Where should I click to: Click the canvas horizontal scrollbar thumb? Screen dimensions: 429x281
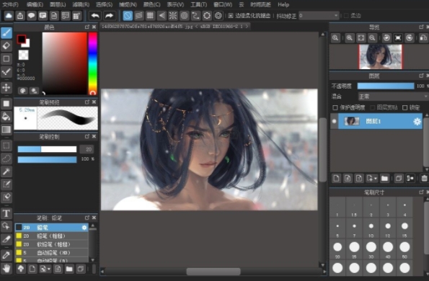pyautogui.click(x=213, y=271)
